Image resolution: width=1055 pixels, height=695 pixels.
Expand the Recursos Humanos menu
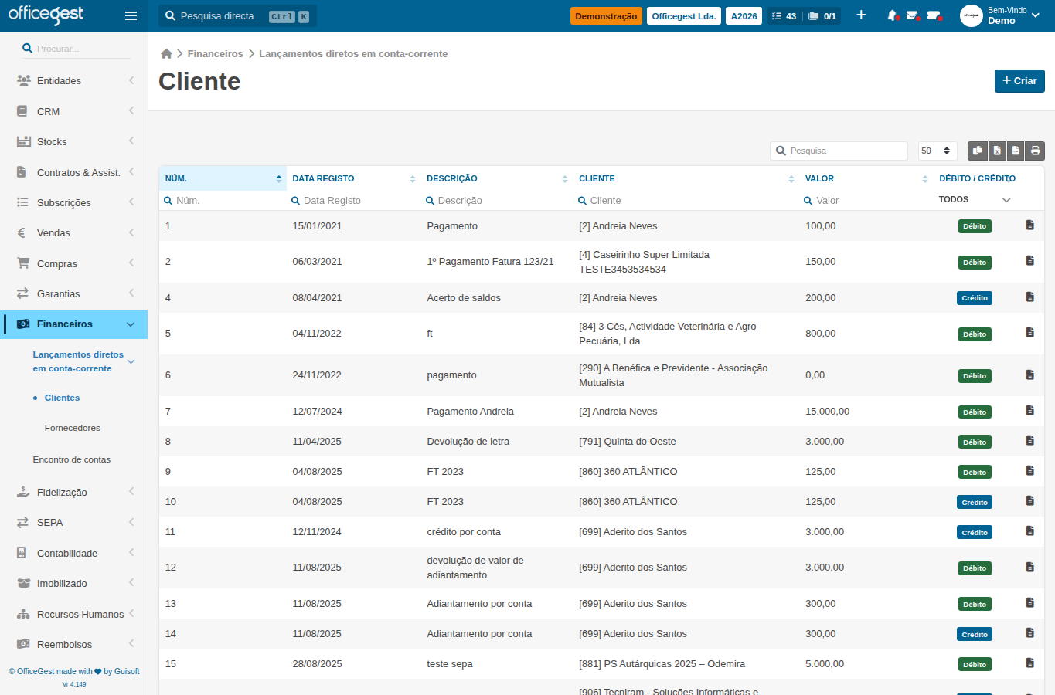pyautogui.click(x=73, y=614)
